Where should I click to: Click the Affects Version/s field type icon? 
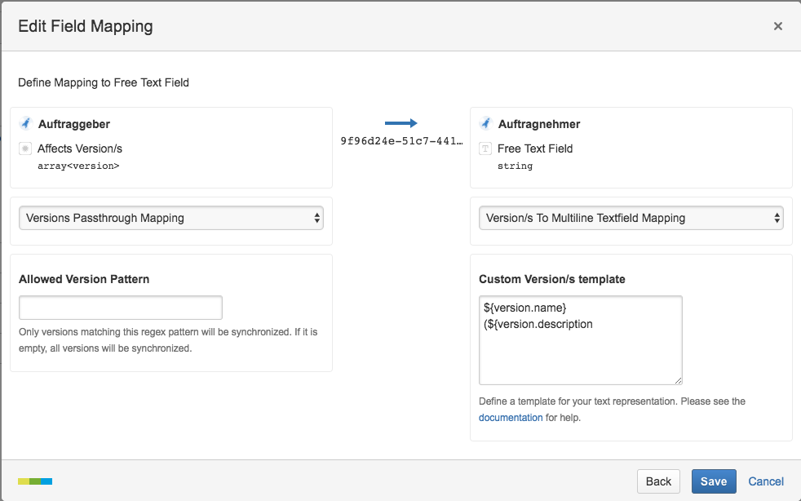(x=25, y=149)
